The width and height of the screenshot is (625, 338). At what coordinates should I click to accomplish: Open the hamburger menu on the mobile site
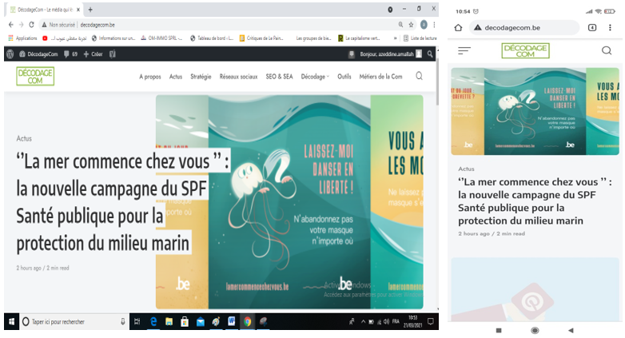pos(464,50)
